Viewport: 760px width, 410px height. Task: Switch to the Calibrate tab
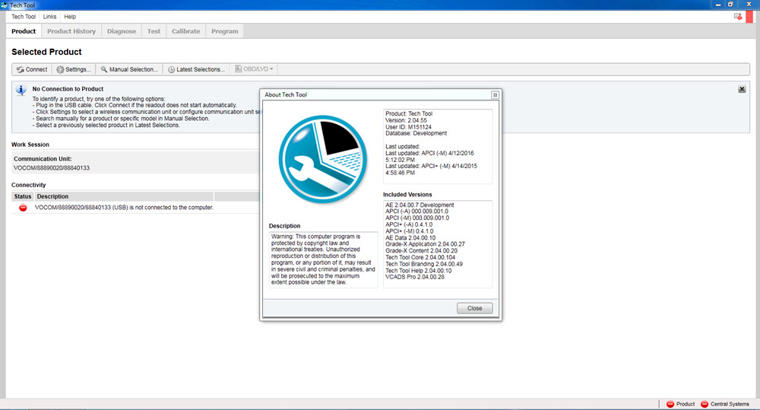(x=185, y=31)
